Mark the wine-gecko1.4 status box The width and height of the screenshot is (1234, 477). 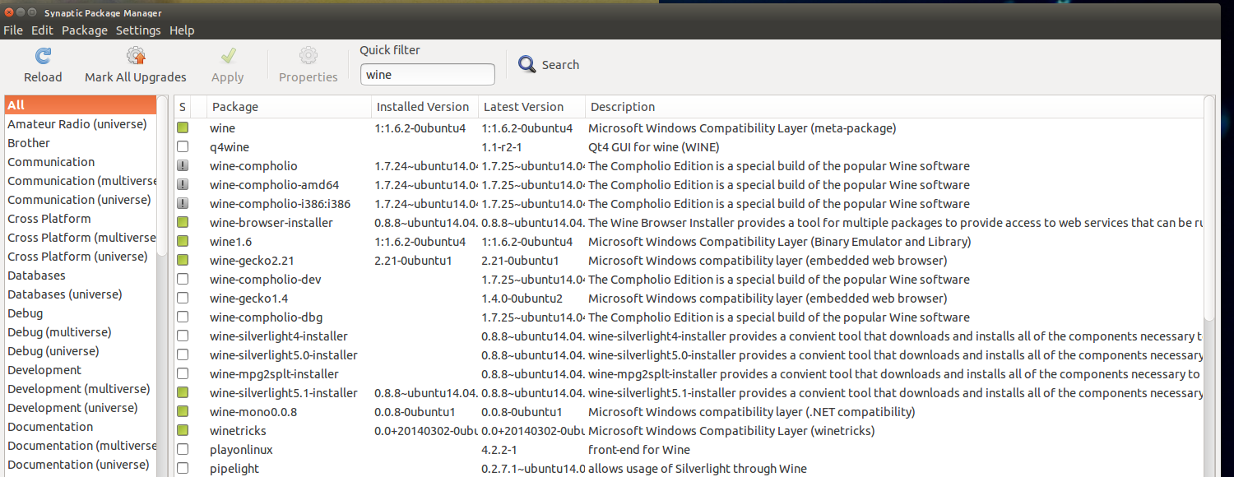183,299
